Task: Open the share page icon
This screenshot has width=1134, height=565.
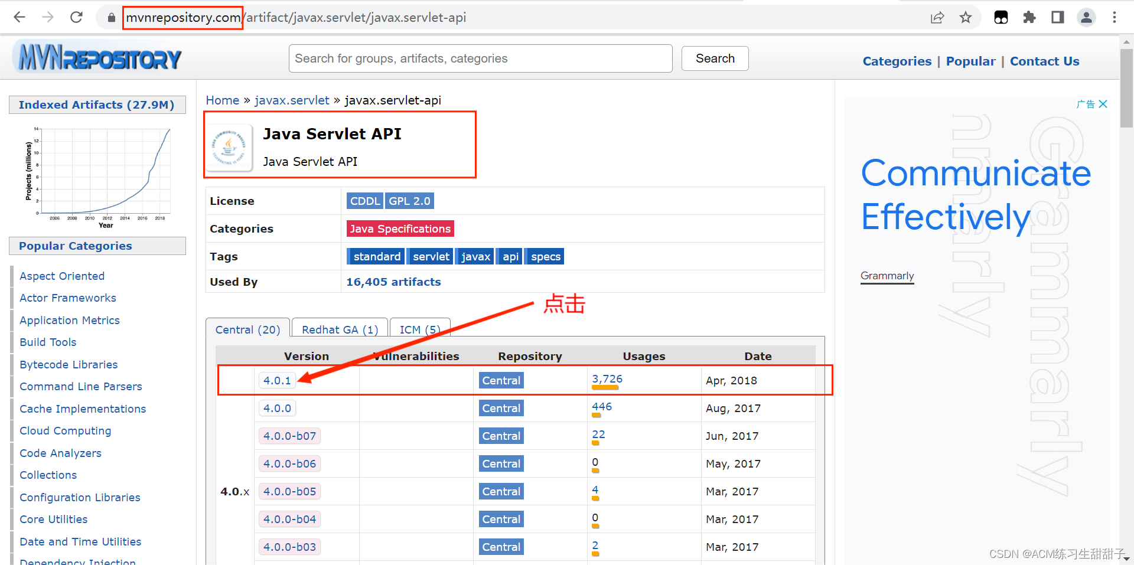Action: coord(937,18)
